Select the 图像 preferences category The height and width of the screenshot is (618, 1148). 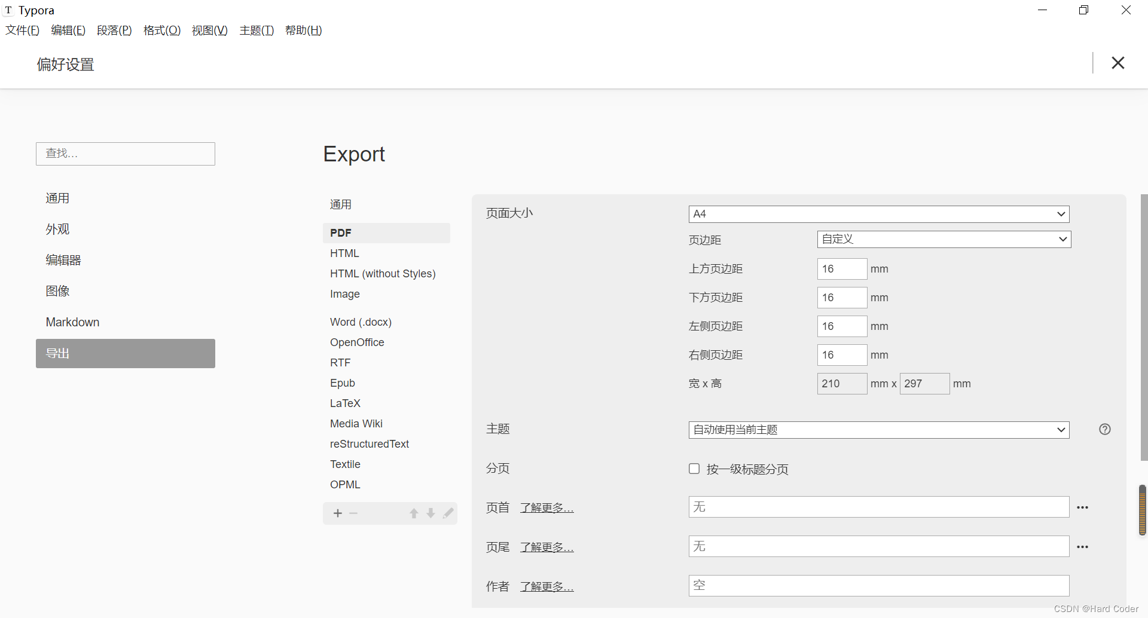(x=126, y=291)
